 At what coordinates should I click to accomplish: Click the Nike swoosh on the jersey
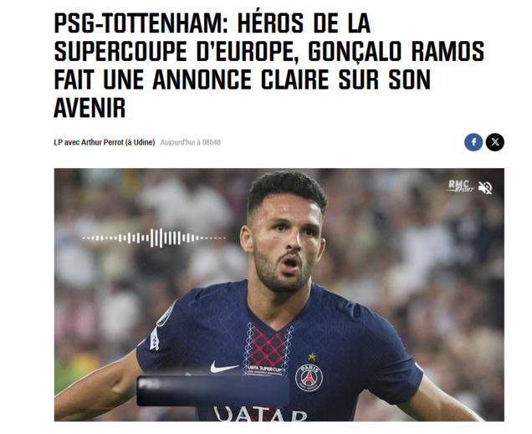pyautogui.click(x=224, y=367)
